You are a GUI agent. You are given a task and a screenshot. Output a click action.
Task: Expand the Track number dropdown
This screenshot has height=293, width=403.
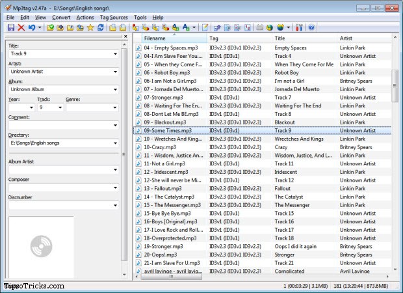click(x=60, y=107)
